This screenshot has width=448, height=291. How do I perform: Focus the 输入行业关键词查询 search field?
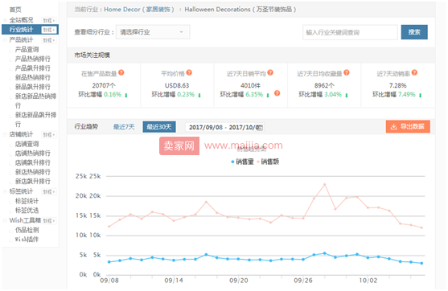[x=350, y=32]
